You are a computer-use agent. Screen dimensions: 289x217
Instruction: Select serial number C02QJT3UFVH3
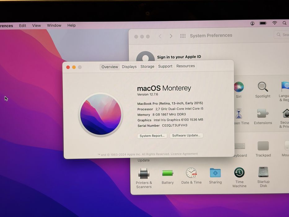(x=174, y=125)
